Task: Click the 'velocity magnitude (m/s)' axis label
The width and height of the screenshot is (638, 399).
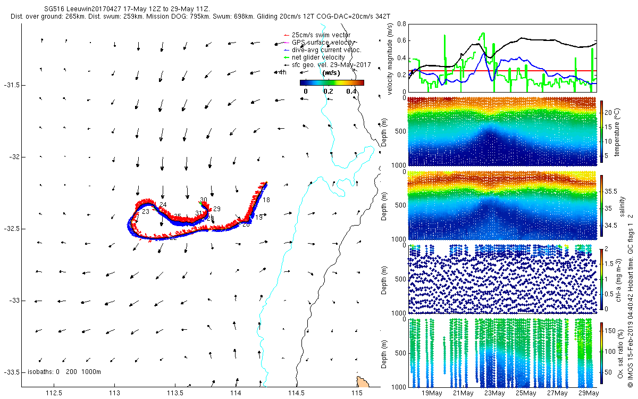Action: pyautogui.click(x=391, y=59)
